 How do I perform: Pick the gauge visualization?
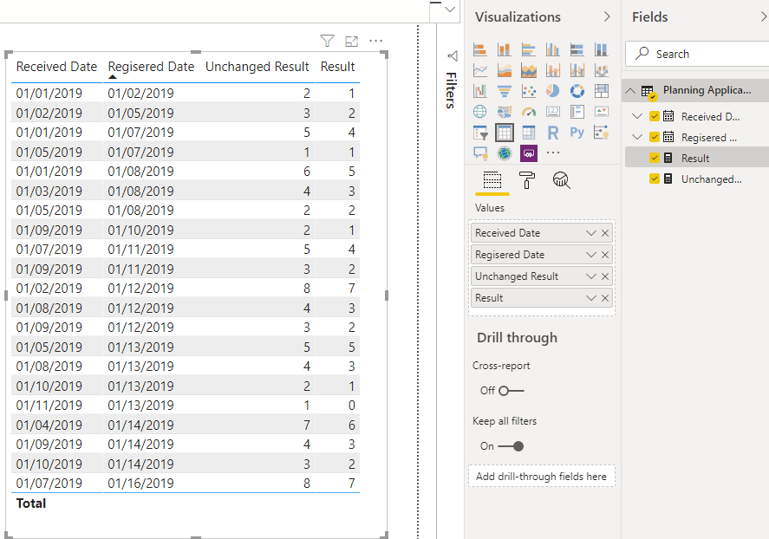pos(529,112)
